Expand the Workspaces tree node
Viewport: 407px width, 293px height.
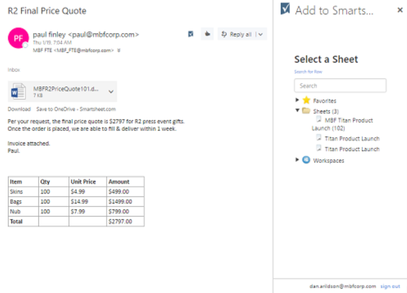pos(297,160)
